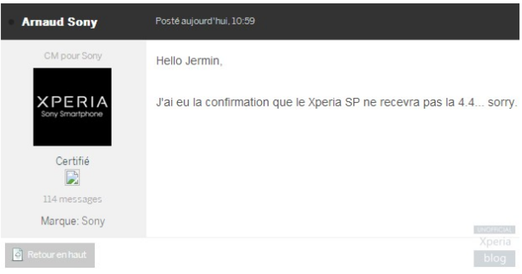Click the arrow icon in Retour en haut
522x274 pixels.
click(18, 254)
